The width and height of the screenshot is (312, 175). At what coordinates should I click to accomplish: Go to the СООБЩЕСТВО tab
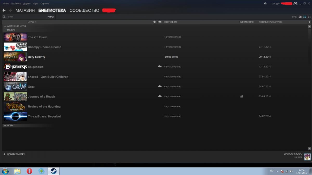[84, 11]
